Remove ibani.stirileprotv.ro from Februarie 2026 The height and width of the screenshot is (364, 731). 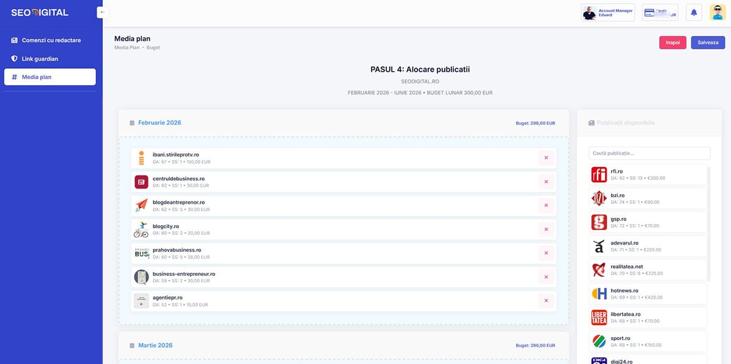click(546, 158)
